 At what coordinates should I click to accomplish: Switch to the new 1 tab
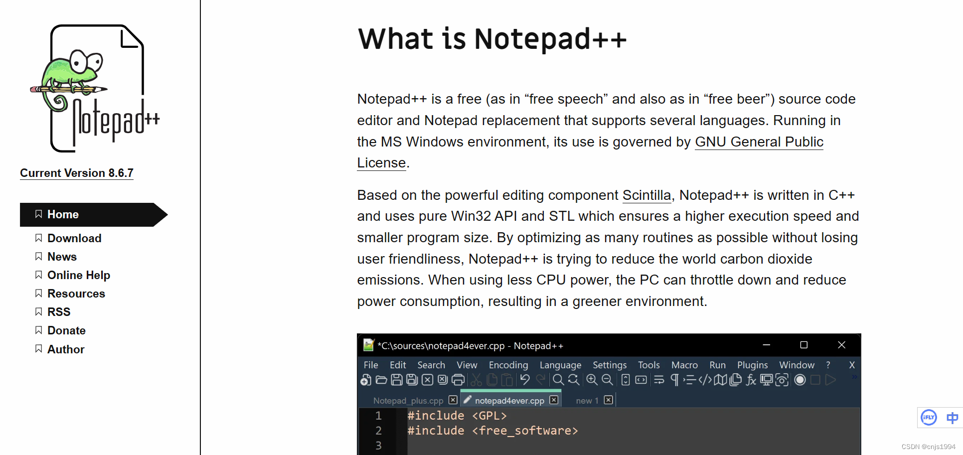(587, 400)
